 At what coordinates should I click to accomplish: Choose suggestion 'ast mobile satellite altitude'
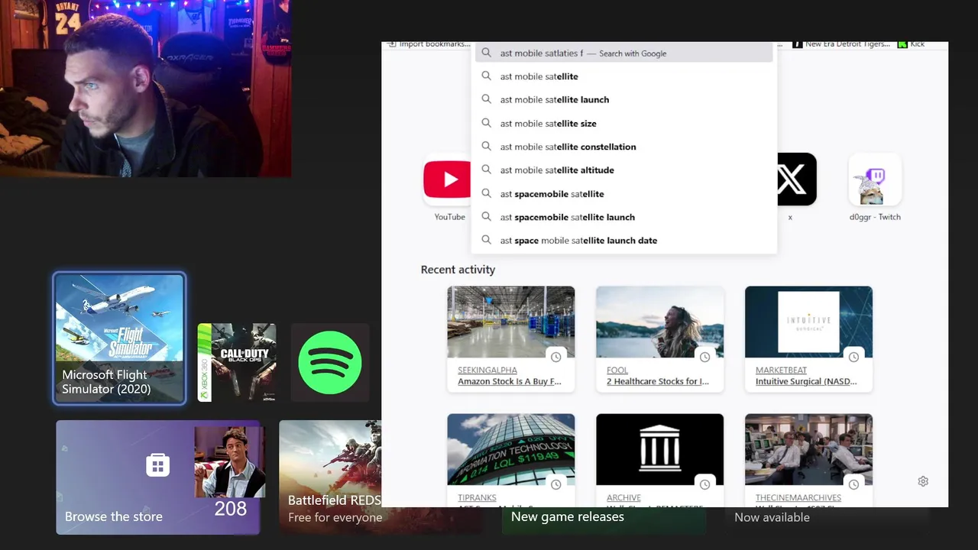click(625, 170)
